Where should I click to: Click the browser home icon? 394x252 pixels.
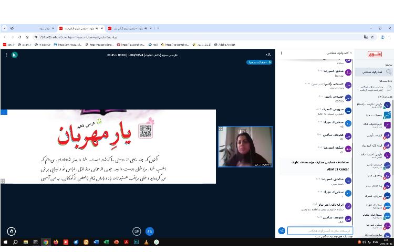tap(27, 37)
